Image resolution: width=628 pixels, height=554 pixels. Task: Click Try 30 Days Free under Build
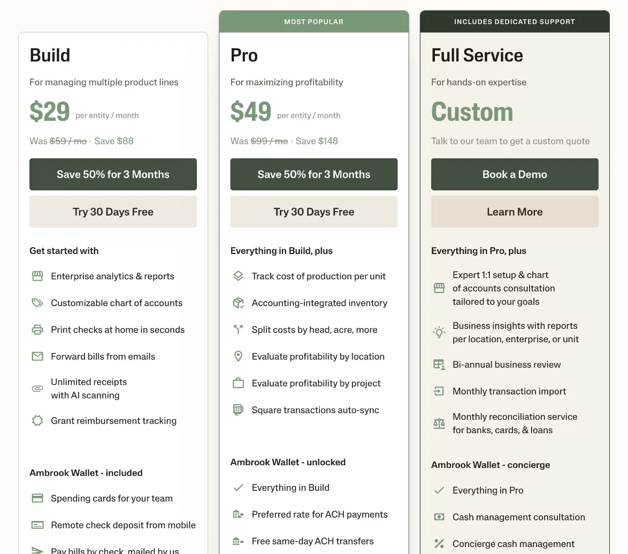tap(113, 212)
